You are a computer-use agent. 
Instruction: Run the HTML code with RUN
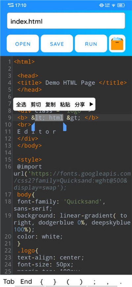(x=91, y=43)
